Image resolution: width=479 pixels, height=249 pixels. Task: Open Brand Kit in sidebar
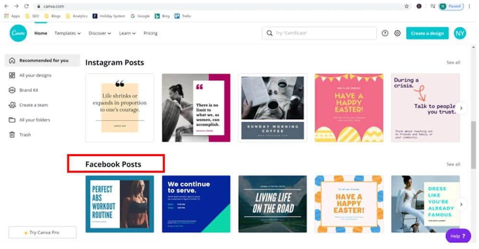29,90
